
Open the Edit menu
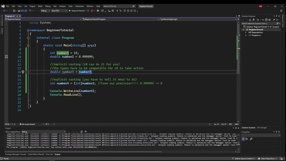(13, 6)
